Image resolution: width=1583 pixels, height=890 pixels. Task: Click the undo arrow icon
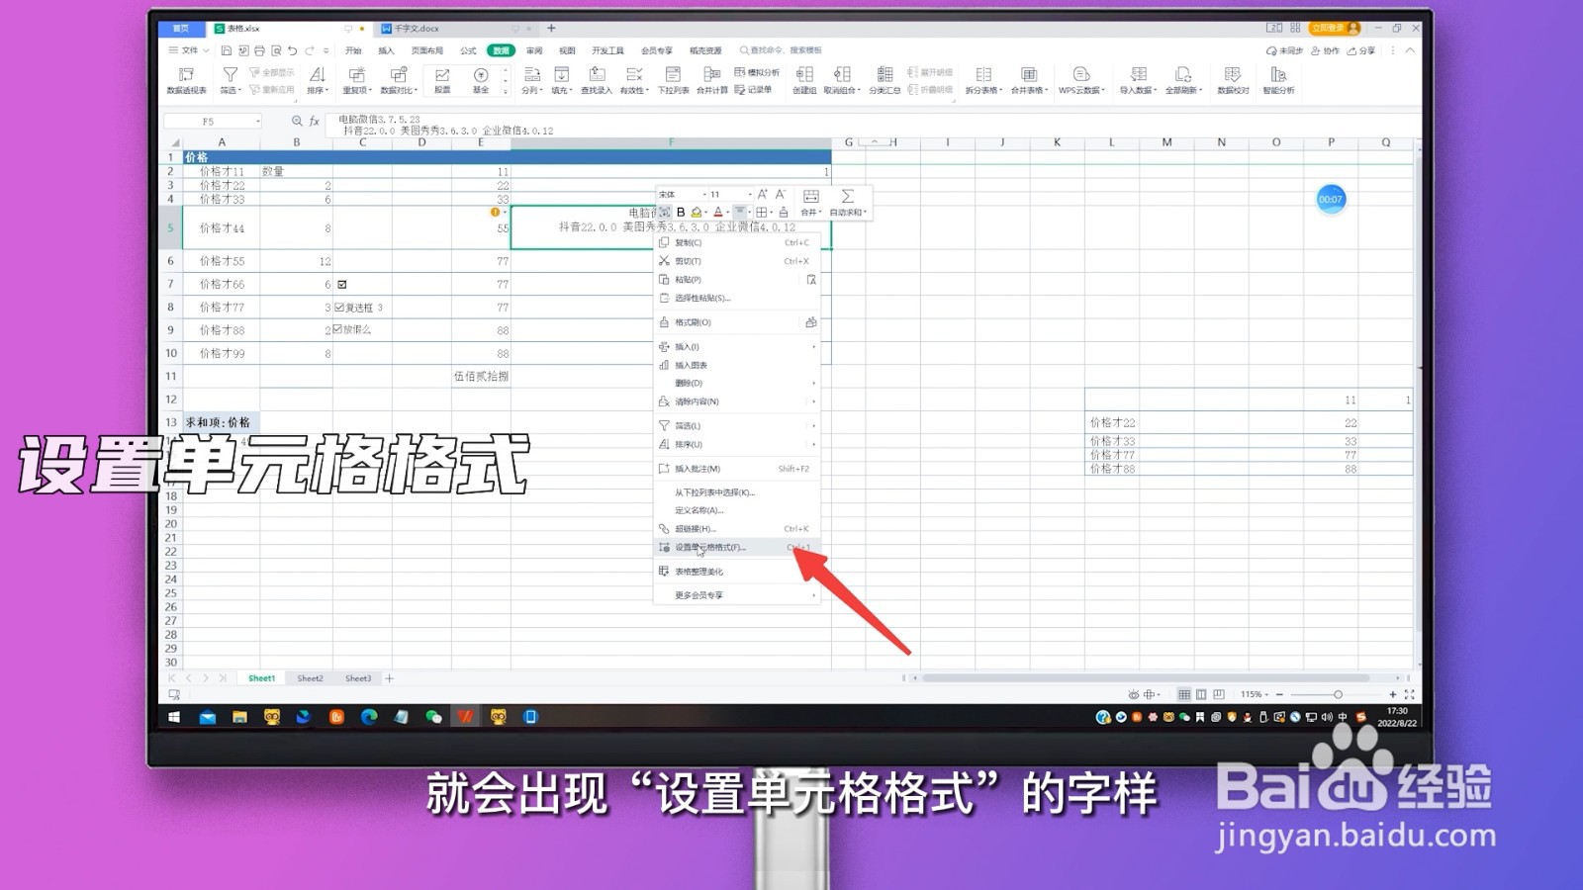[x=292, y=50]
